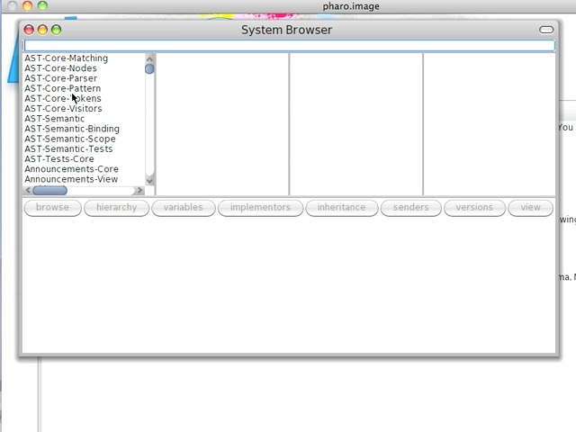Close the System Browser with red button
Image resolution: width=576 pixels, height=432 pixels.
(29, 30)
